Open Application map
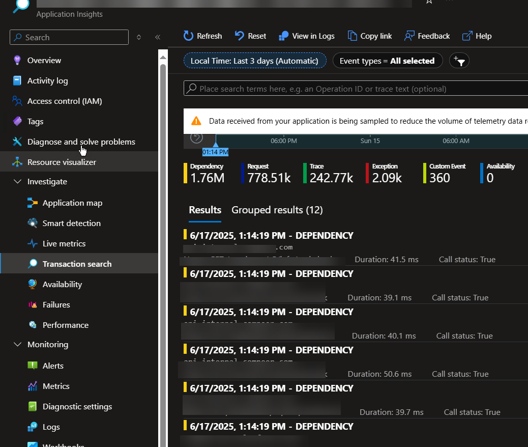Screen dimensions: 528x447 (72, 203)
